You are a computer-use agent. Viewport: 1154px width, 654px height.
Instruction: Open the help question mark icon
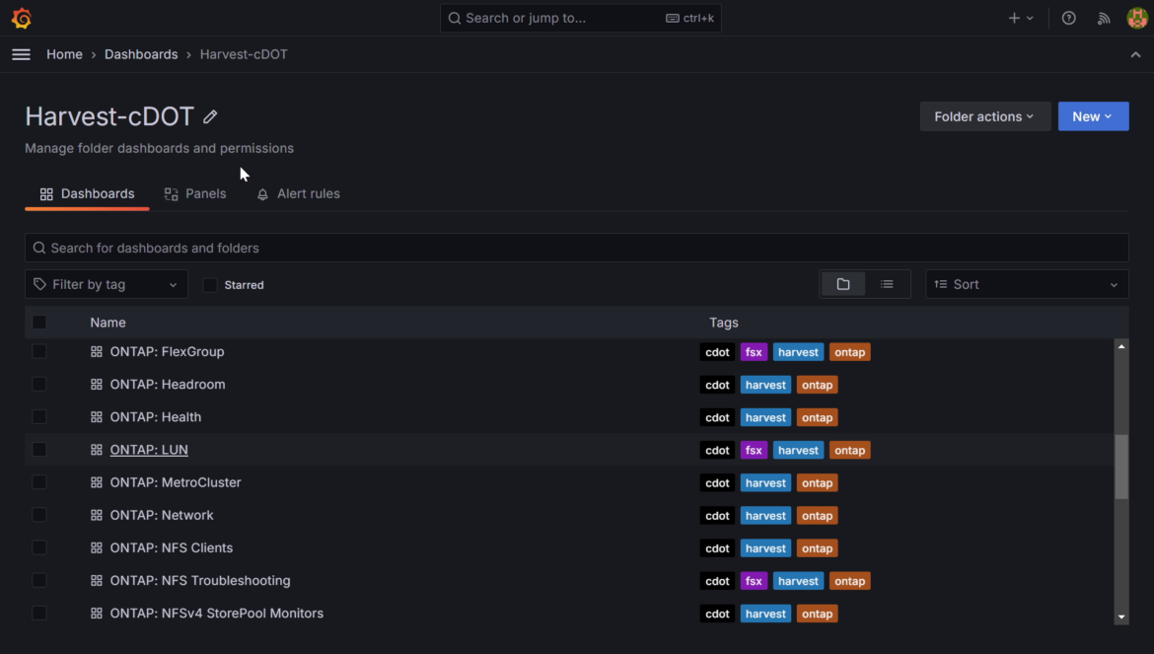click(1068, 19)
